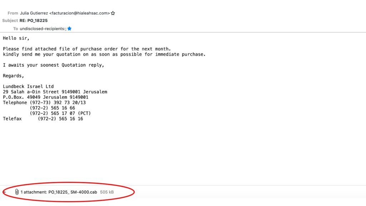This screenshot has height=206, width=366.
Task: Click the Subject field label
Action: click(10, 21)
